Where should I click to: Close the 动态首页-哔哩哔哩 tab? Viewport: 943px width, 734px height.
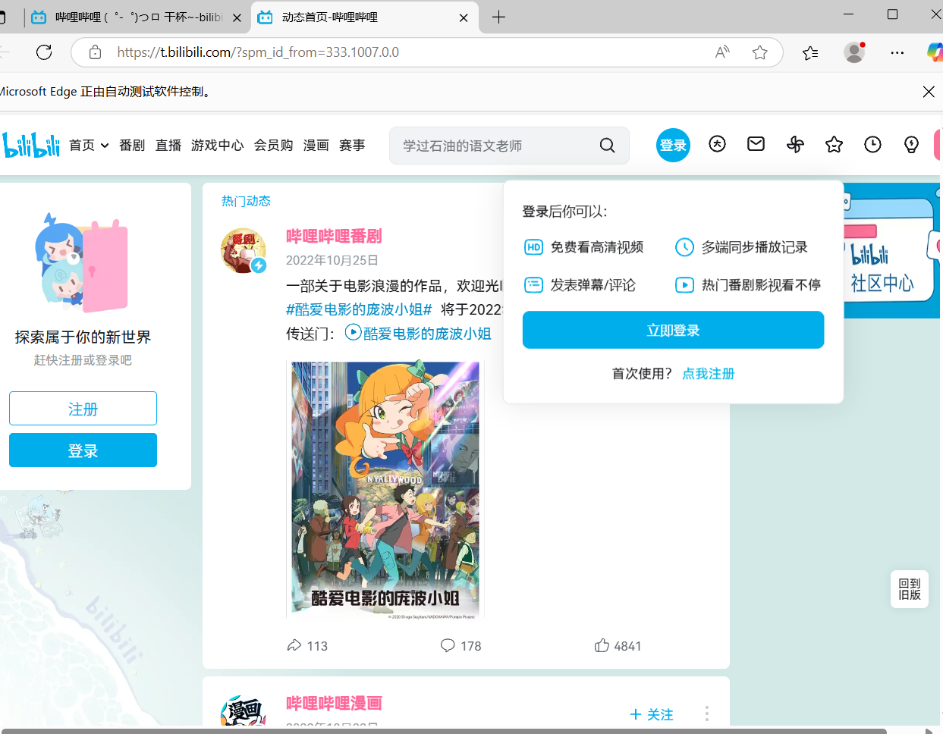[x=464, y=17]
